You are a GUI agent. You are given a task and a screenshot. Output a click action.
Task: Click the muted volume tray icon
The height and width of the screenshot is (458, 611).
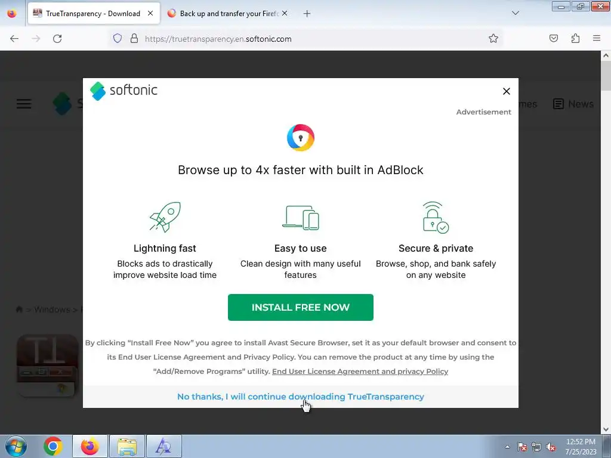point(551,447)
